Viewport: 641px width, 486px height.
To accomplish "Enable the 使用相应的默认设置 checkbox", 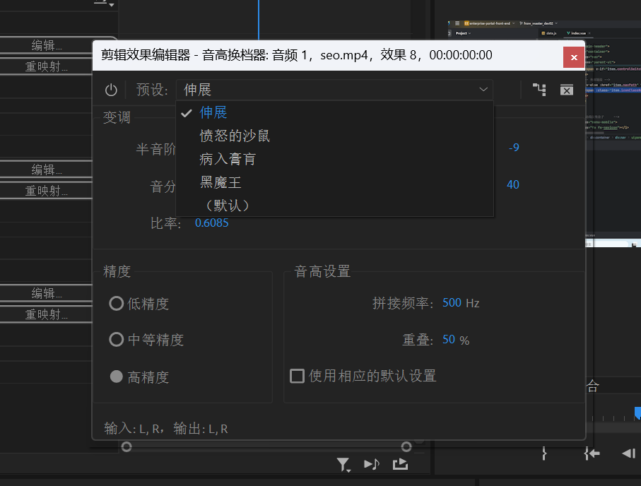I will coord(298,376).
